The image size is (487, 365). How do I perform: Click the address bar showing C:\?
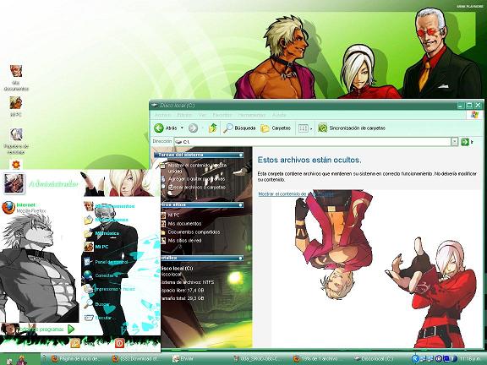point(312,142)
